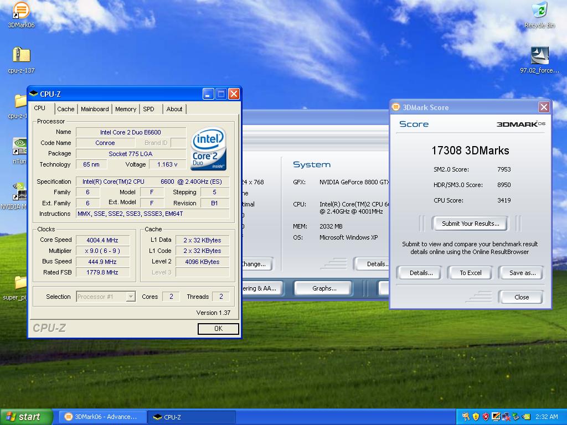Click the Safely Remove Hardware tray icon

pyautogui.click(x=516, y=417)
